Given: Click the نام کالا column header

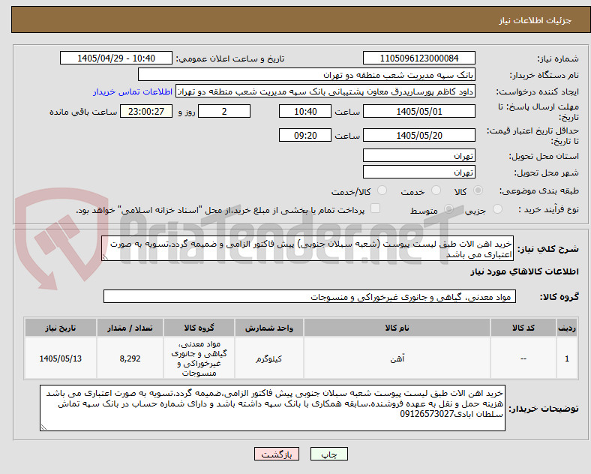Looking at the screenshot, I should [397, 328].
